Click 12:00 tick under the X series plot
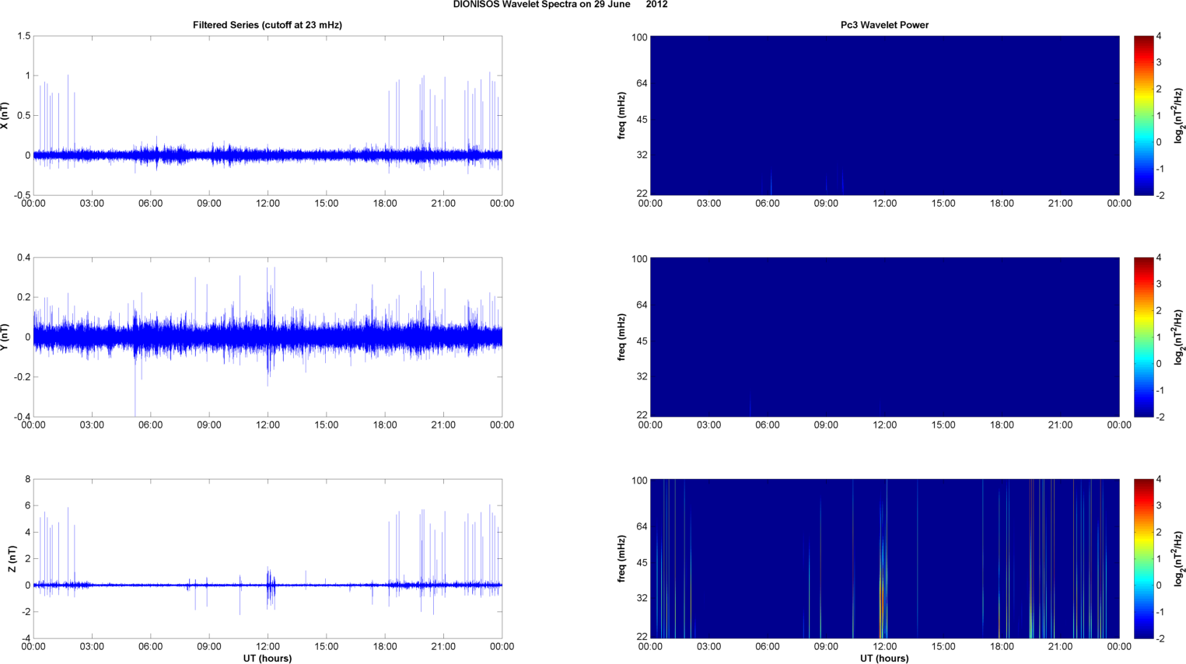This screenshot has width=1186, height=664. click(268, 204)
